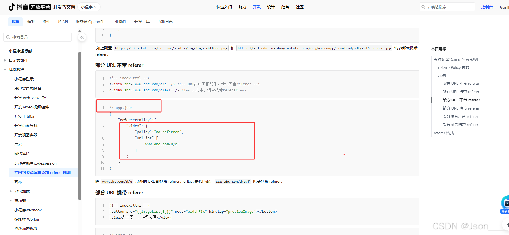Open 开发 web-view 组件 tutorial
509x235 pixels.
pyautogui.click(x=31, y=98)
